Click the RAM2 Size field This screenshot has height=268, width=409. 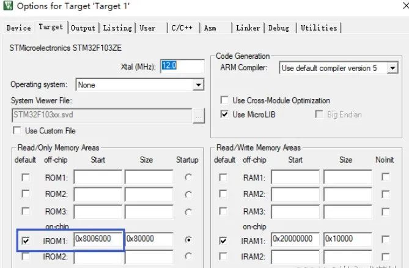[x=348, y=195]
